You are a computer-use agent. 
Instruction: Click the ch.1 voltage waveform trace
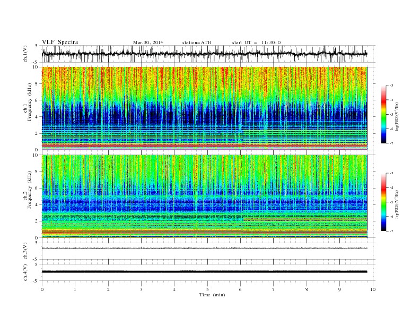tap(204, 54)
